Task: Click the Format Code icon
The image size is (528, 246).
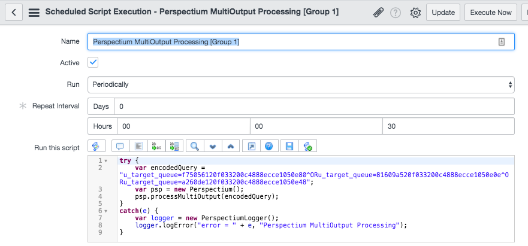Action: tap(138, 146)
